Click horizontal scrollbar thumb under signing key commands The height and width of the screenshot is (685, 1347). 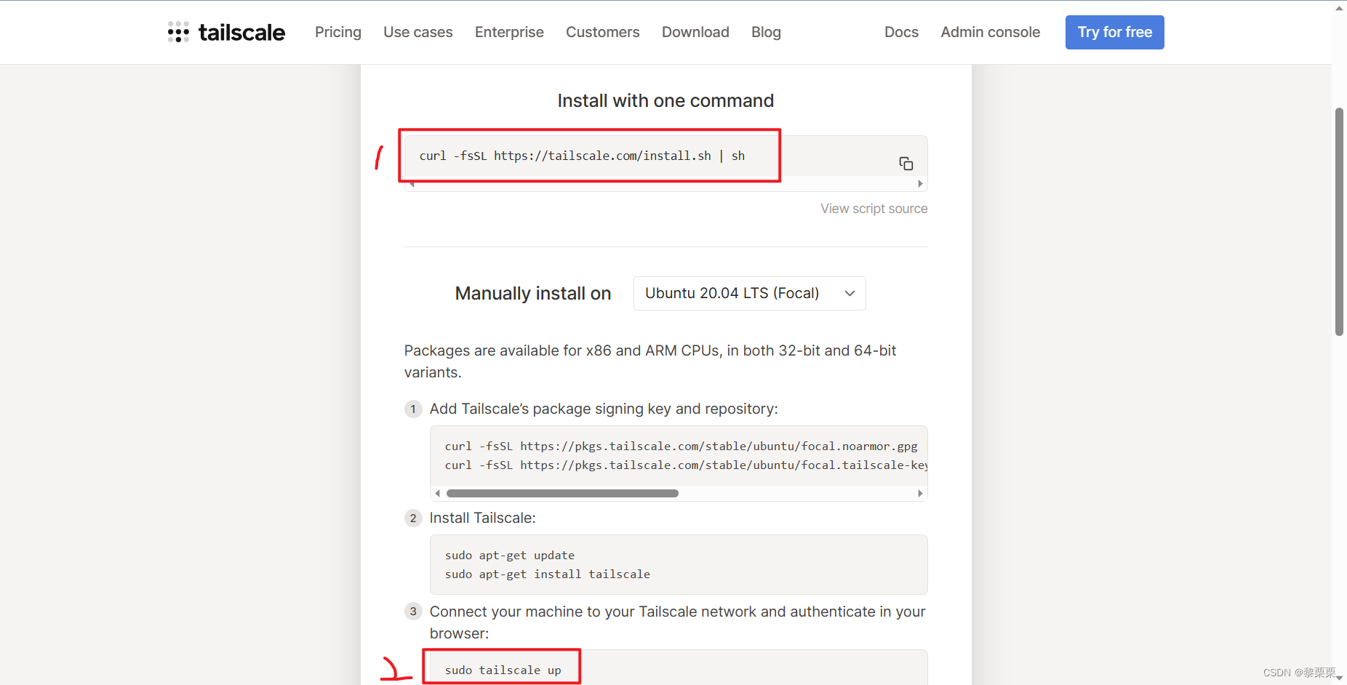pos(562,493)
